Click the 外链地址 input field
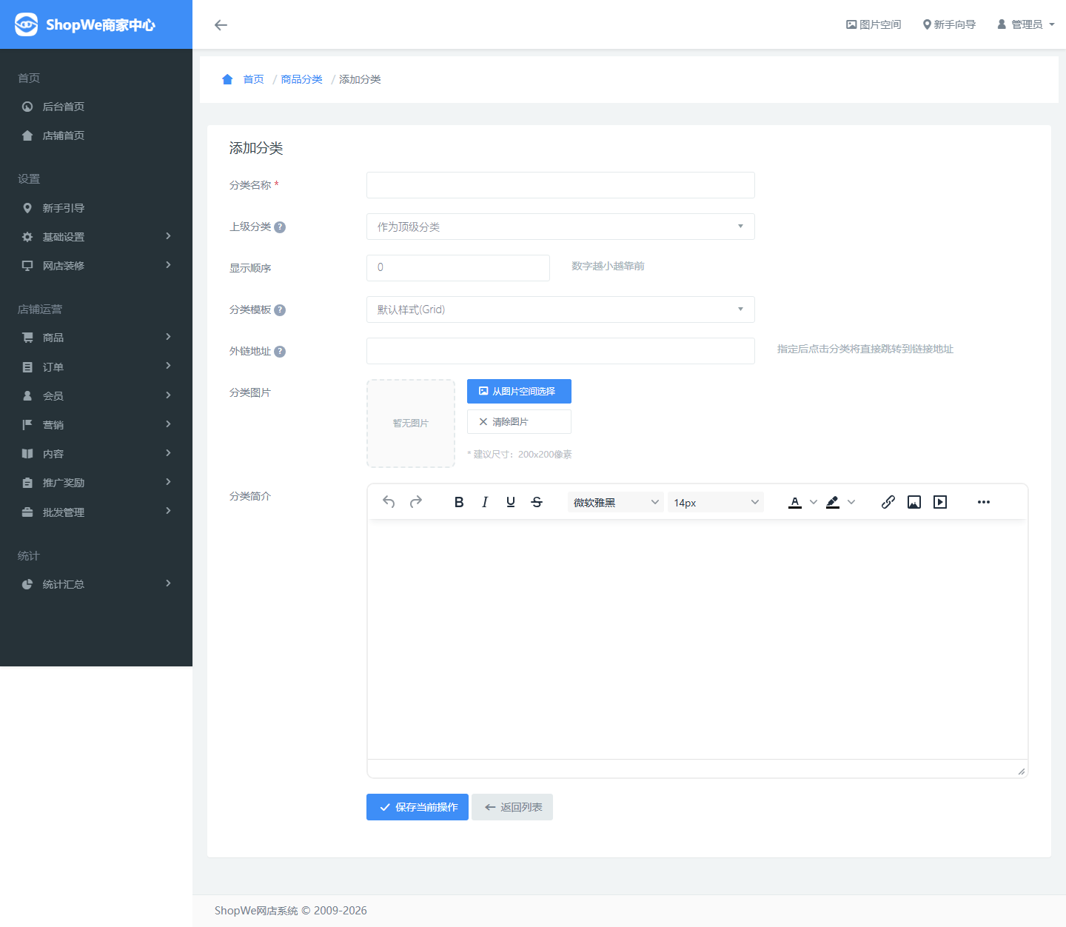Viewport: 1066px width, 927px height. pyautogui.click(x=560, y=351)
